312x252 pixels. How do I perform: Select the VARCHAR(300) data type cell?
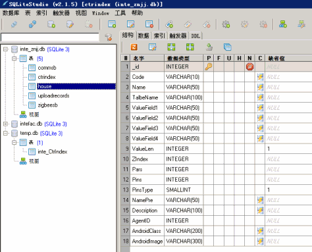point(184,241)
